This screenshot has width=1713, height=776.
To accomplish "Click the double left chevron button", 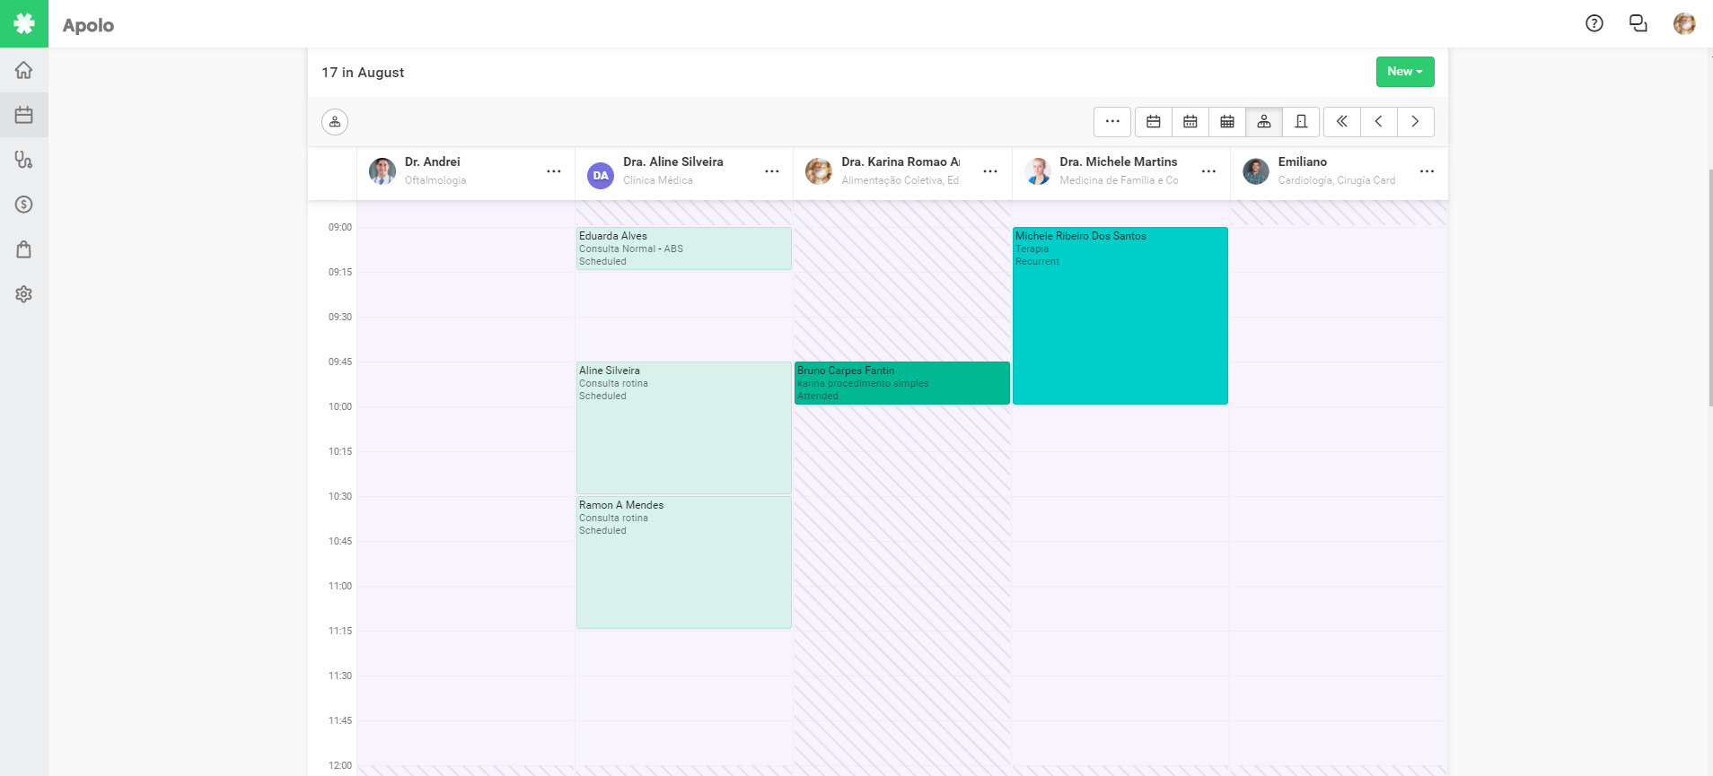I will [1341, 122].
